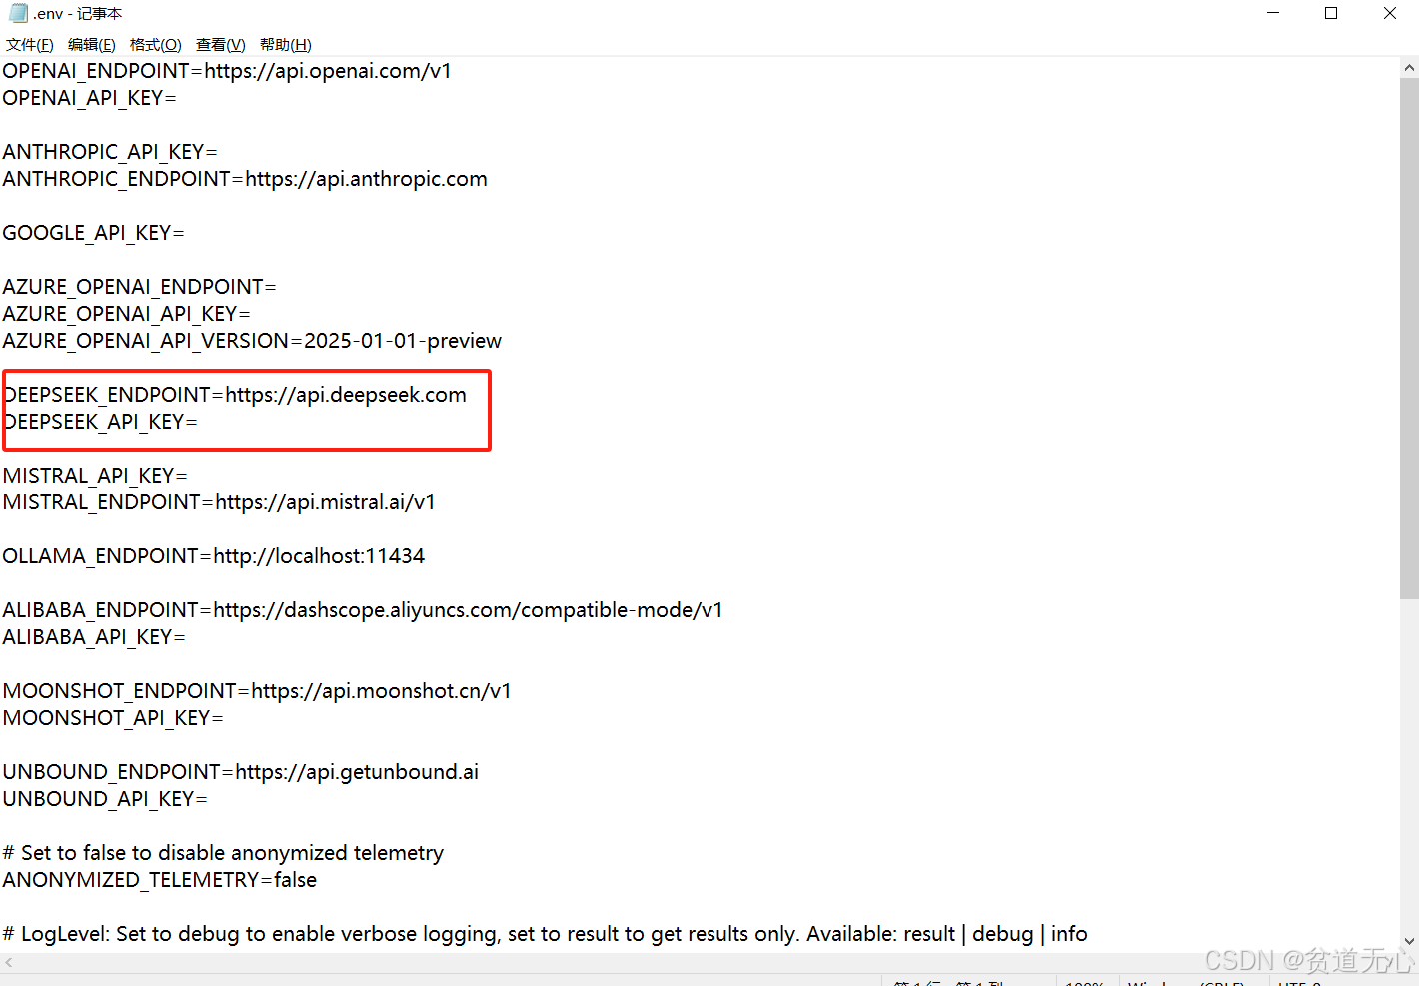Click the horizontal scrollbar left arrow

[9, 963]
